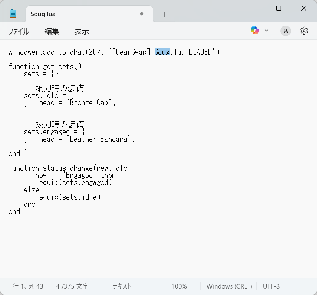Click the line and column position indicator
Screen dimensions: 317x295
[28, 286]
